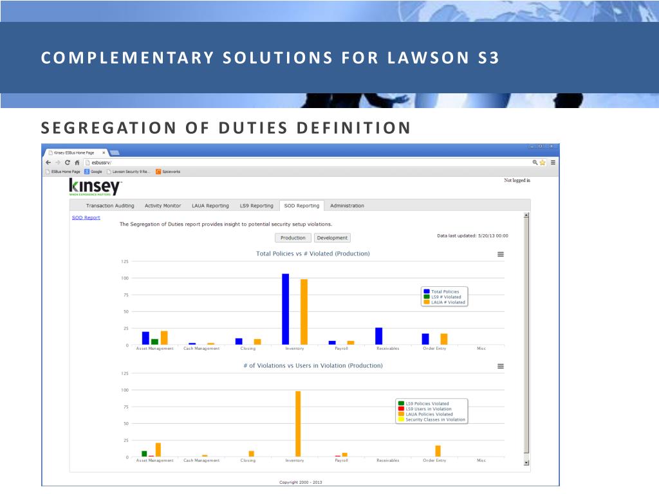
Task: Toggle Total Policies legend series
Action: pos(441,291)
